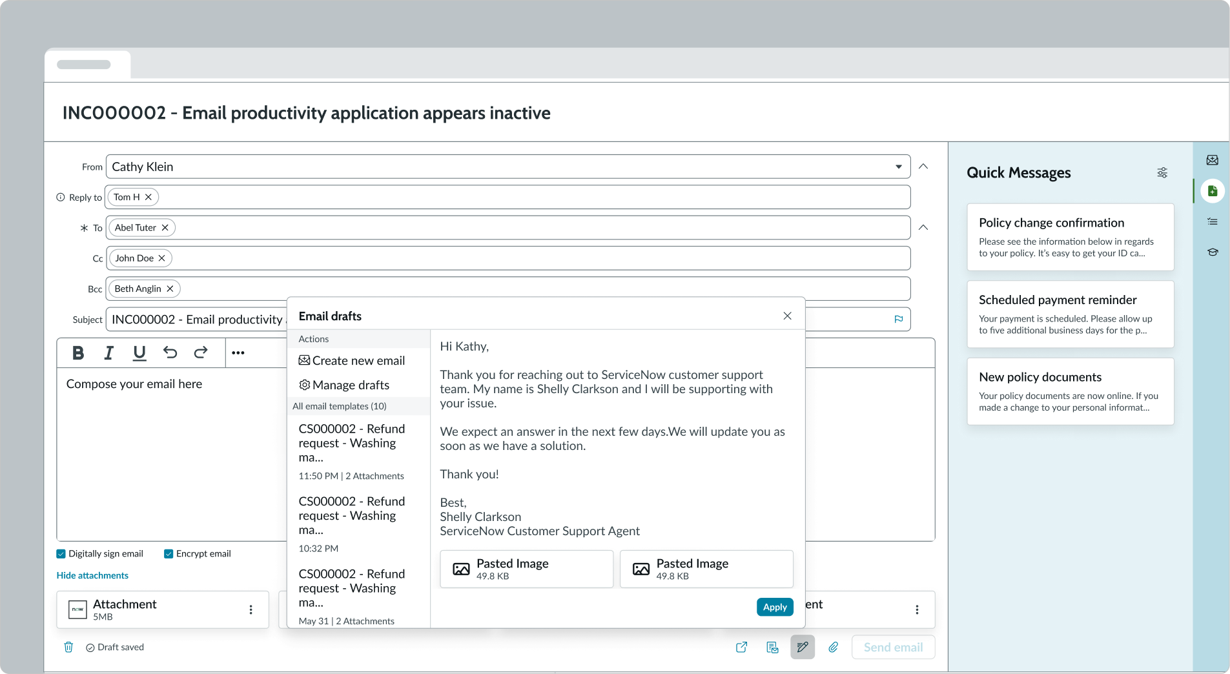Uncheck Encrypt email checkbox
Screen dimensions: 1230x674
point(169,554)
